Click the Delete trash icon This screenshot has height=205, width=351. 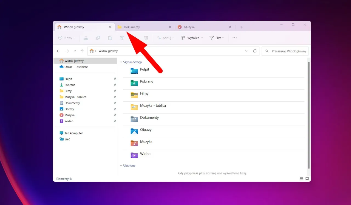click(x=146, y=38)
